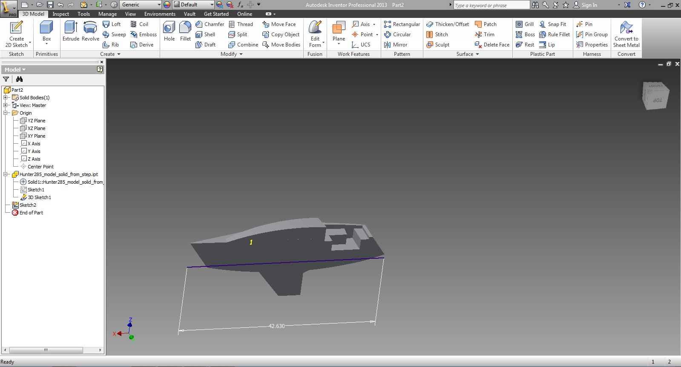Click End of Part marker
681x367 pixels.
point(27,213)
